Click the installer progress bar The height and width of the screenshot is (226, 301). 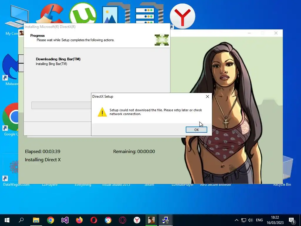point(61,105)
